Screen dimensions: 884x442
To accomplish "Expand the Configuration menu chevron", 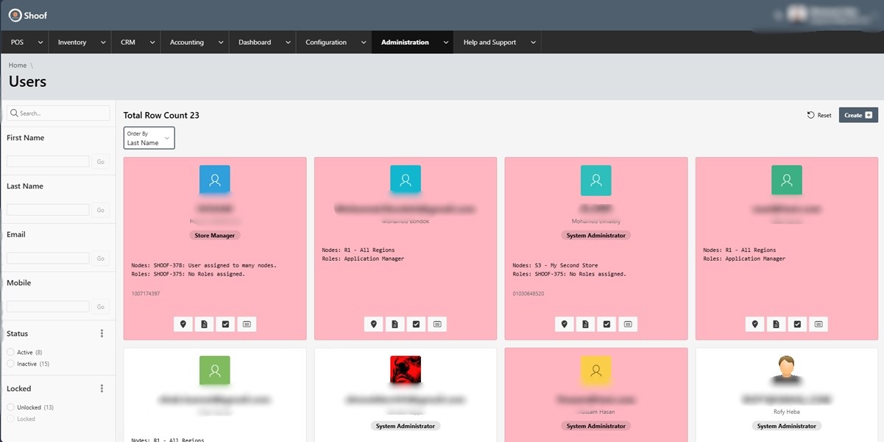I will [362, 43].
